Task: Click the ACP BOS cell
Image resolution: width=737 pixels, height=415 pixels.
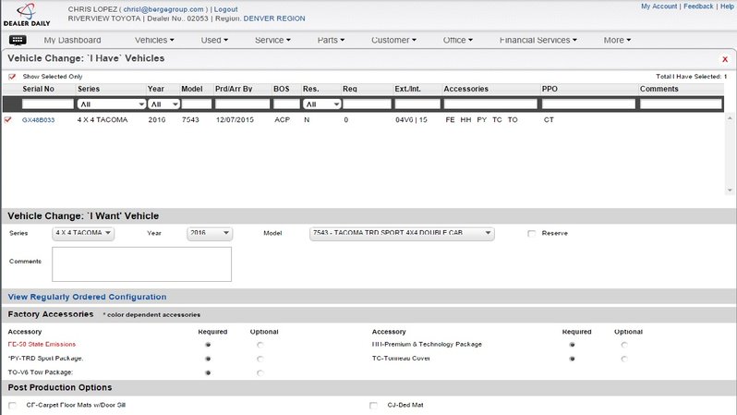Action: tap(282, 120)
